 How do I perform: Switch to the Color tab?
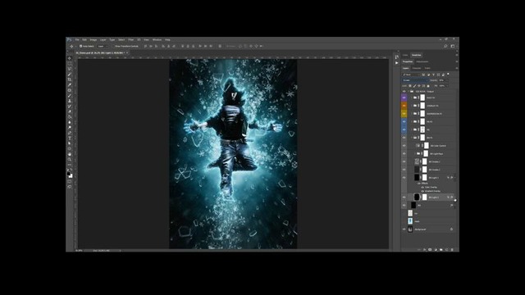(x=405, y=55)
